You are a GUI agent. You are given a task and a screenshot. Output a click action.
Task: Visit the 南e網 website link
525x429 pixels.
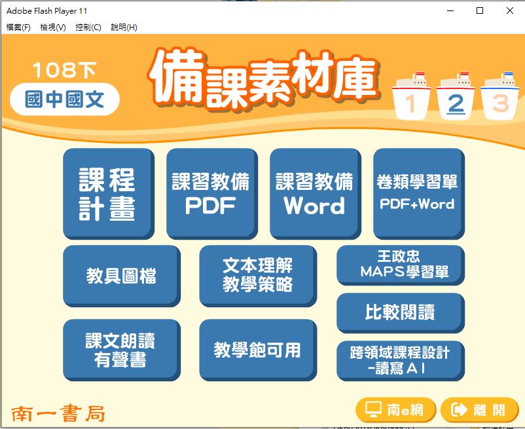[x=395, y=410]
